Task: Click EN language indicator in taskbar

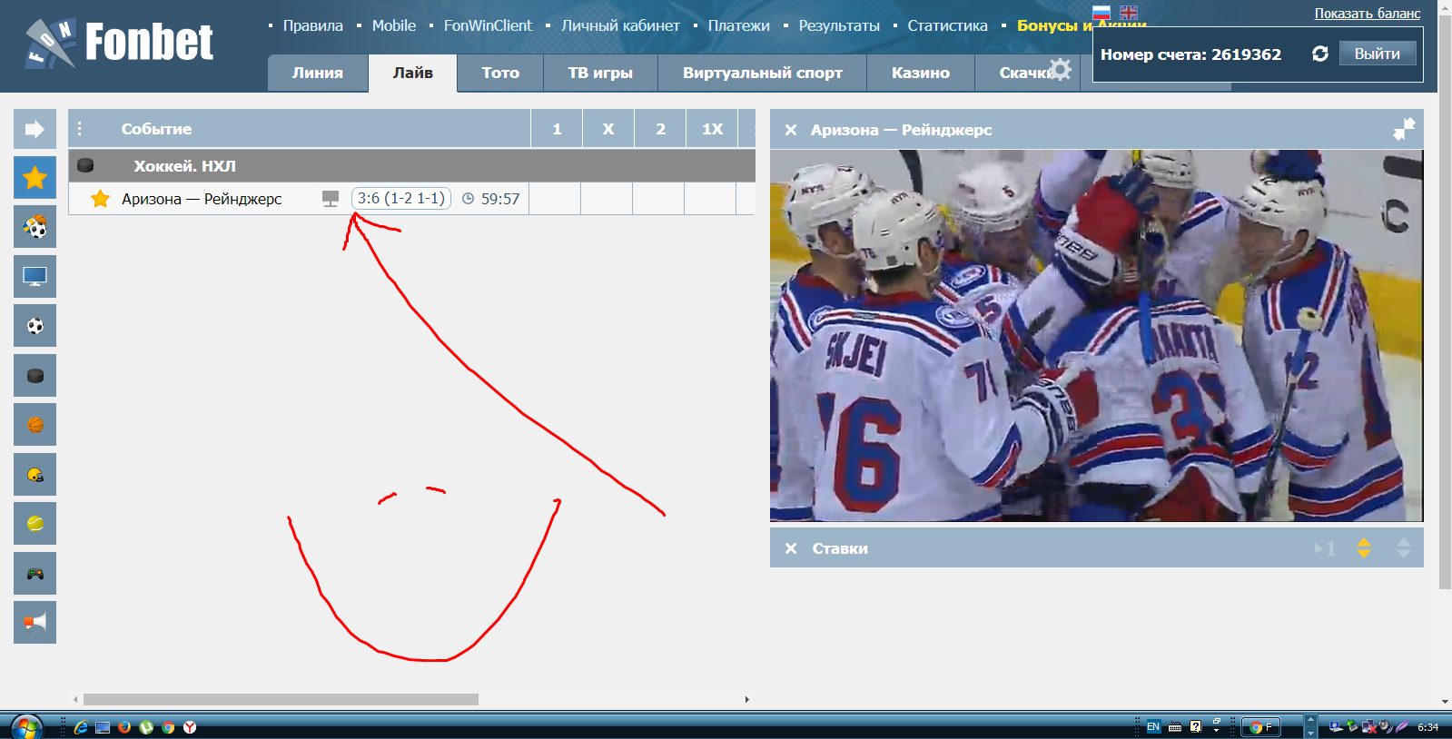Action: coord(1153,726)
